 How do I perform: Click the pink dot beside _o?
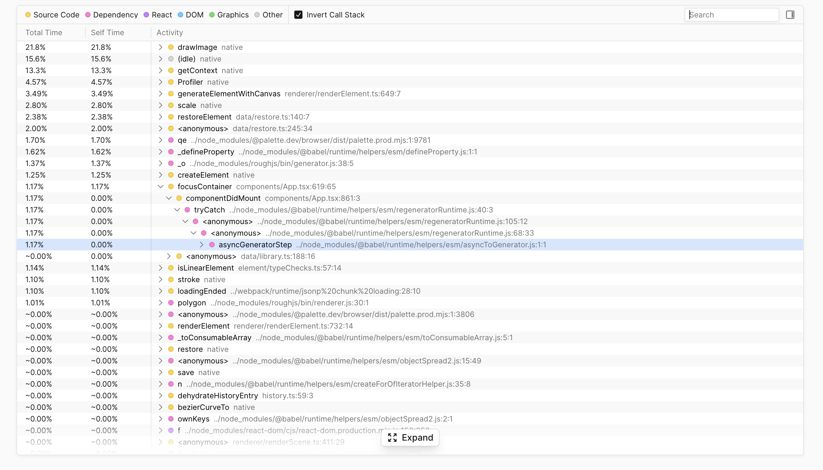[x=171, y=163]
